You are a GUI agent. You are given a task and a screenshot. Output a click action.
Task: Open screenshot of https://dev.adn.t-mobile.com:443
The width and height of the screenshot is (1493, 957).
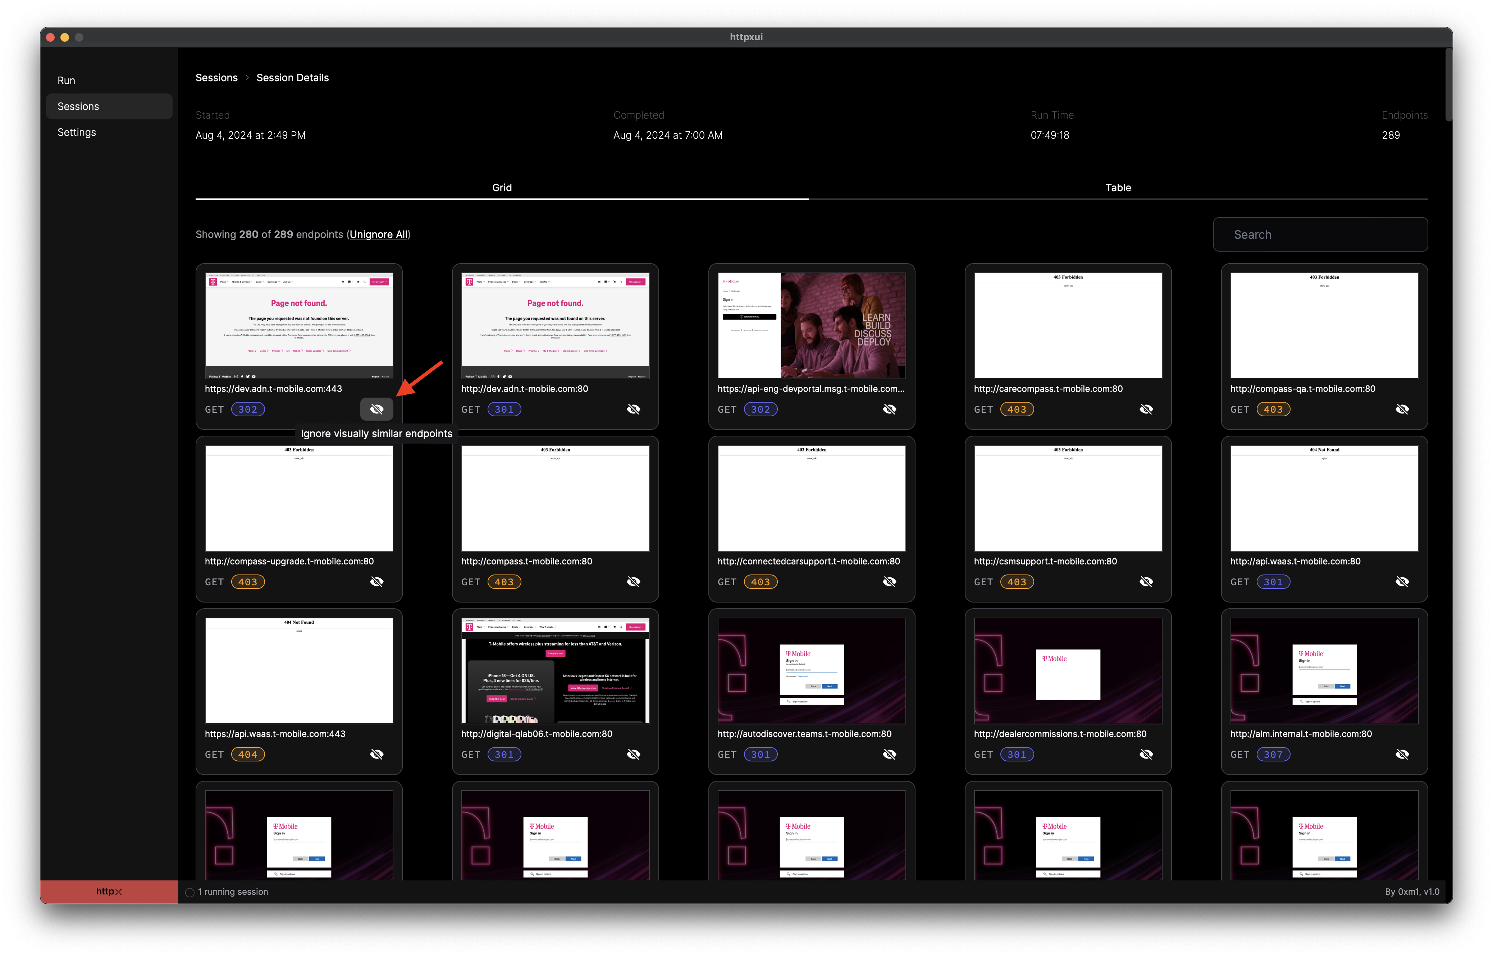[x=299, y=326]
